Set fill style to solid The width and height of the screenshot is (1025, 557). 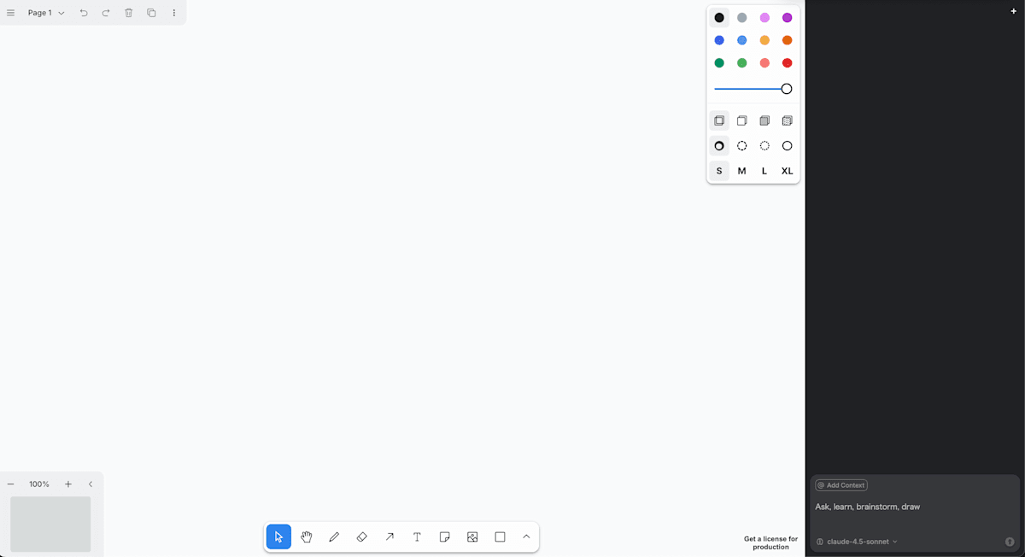click(x=764, y=121)
